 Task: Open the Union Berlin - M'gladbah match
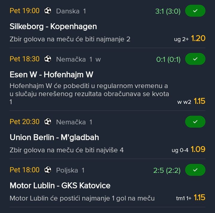click(x=54, y=137)
